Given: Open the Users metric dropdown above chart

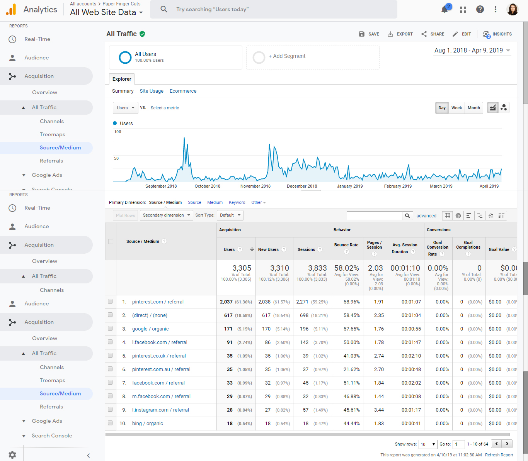Looking at the screenshot, I should point(125,108).
